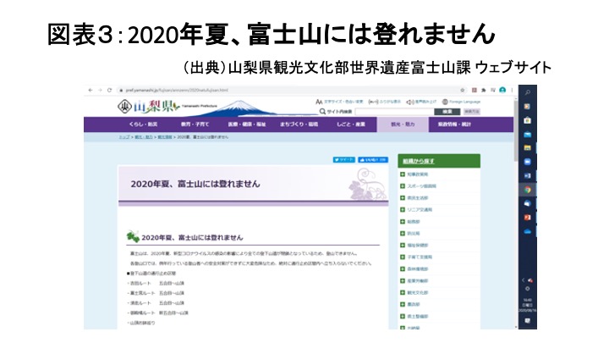
Task: Click the トップ breadcrumb link
Action: click(x=123, y=137)
